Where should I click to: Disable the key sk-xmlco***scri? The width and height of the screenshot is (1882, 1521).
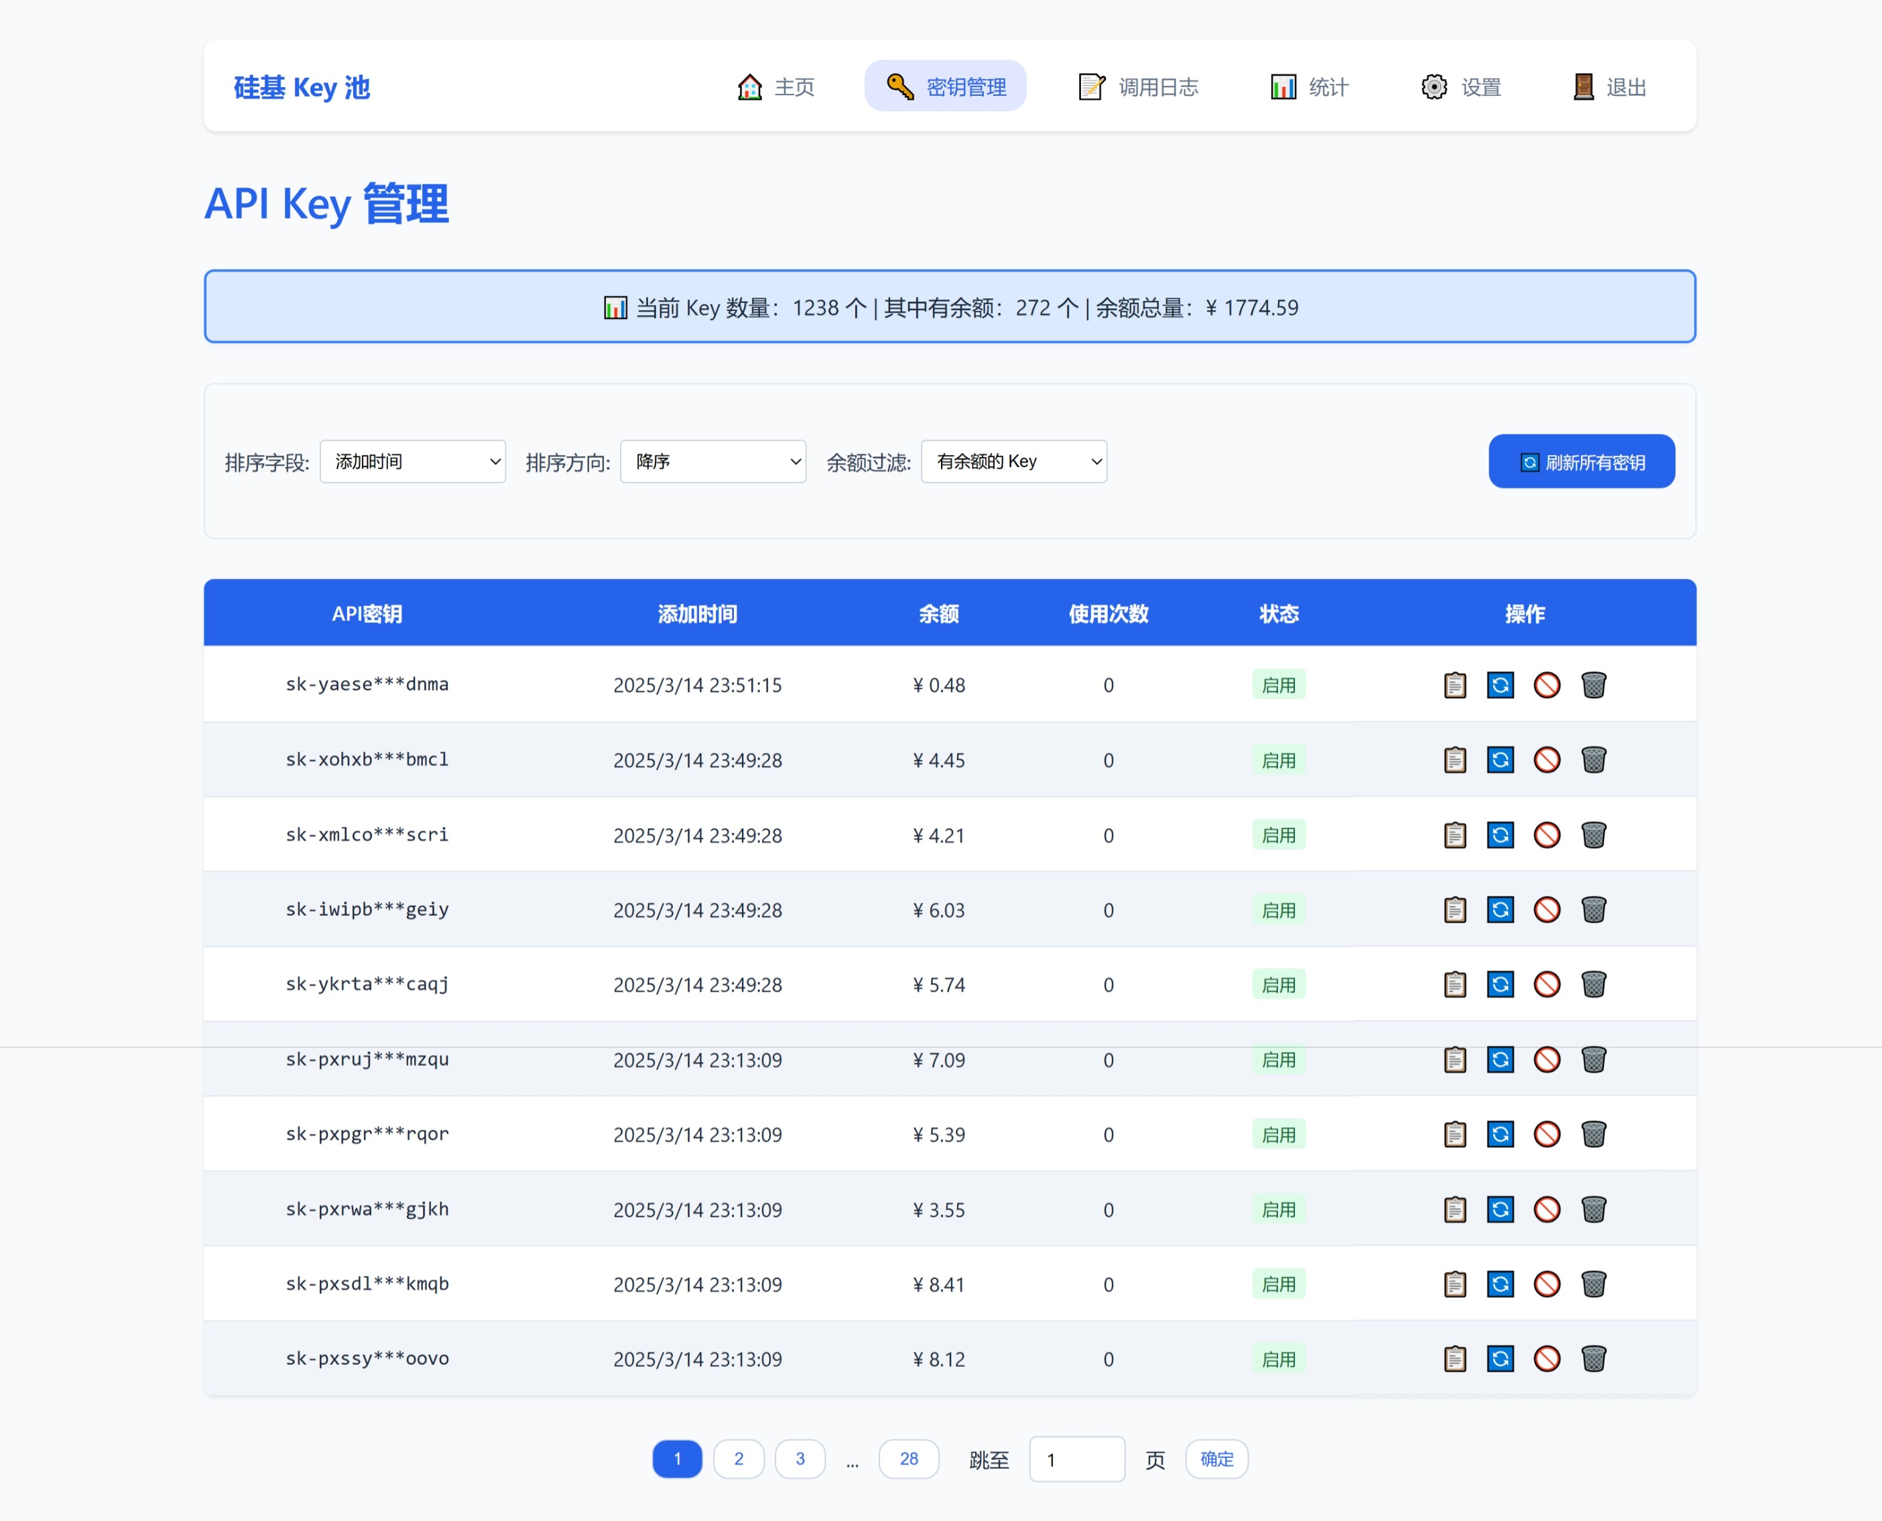tap(1548, 835)
